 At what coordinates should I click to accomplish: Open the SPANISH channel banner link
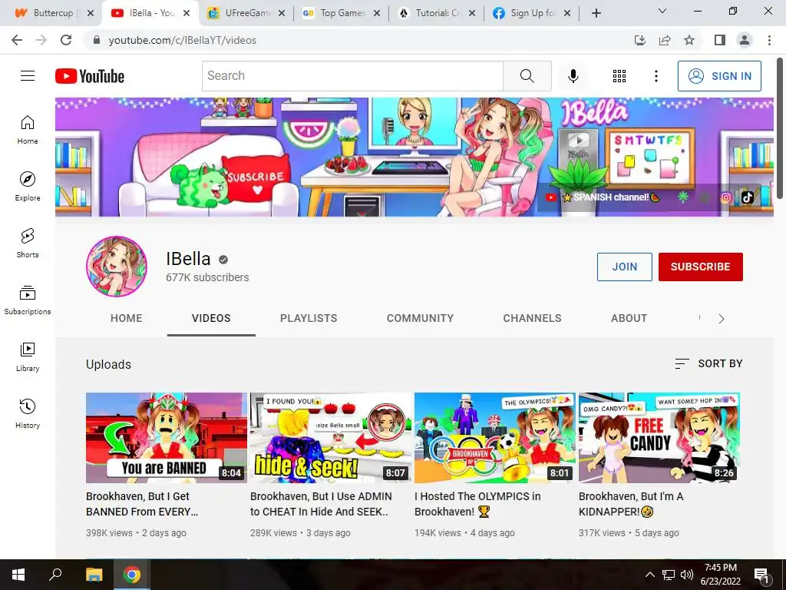pyautogui.click(x=605, y=197)
